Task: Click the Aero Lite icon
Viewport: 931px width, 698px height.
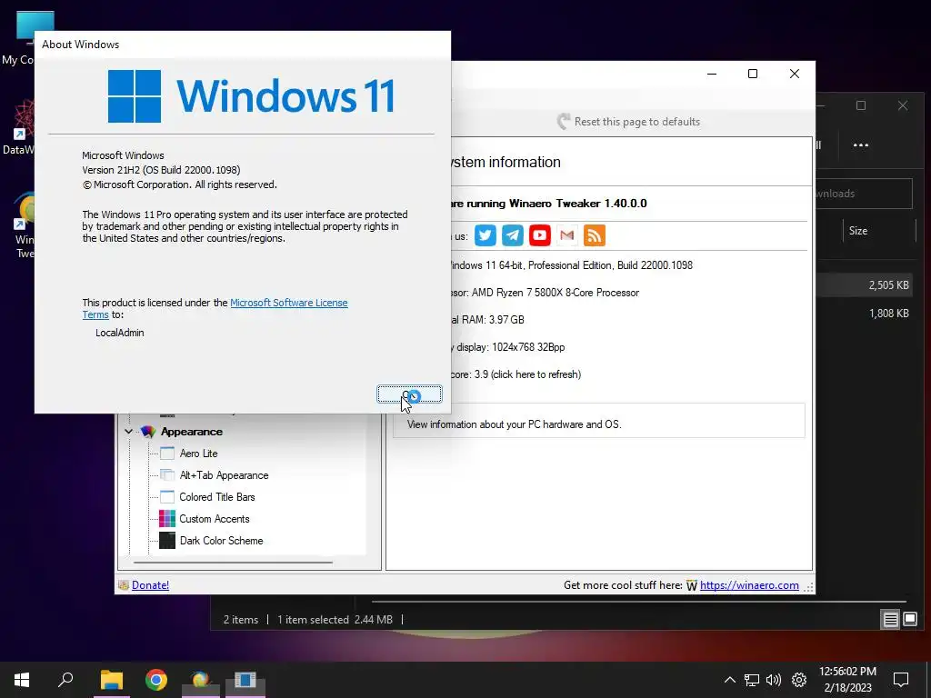Action: click(x=167, y=454)
